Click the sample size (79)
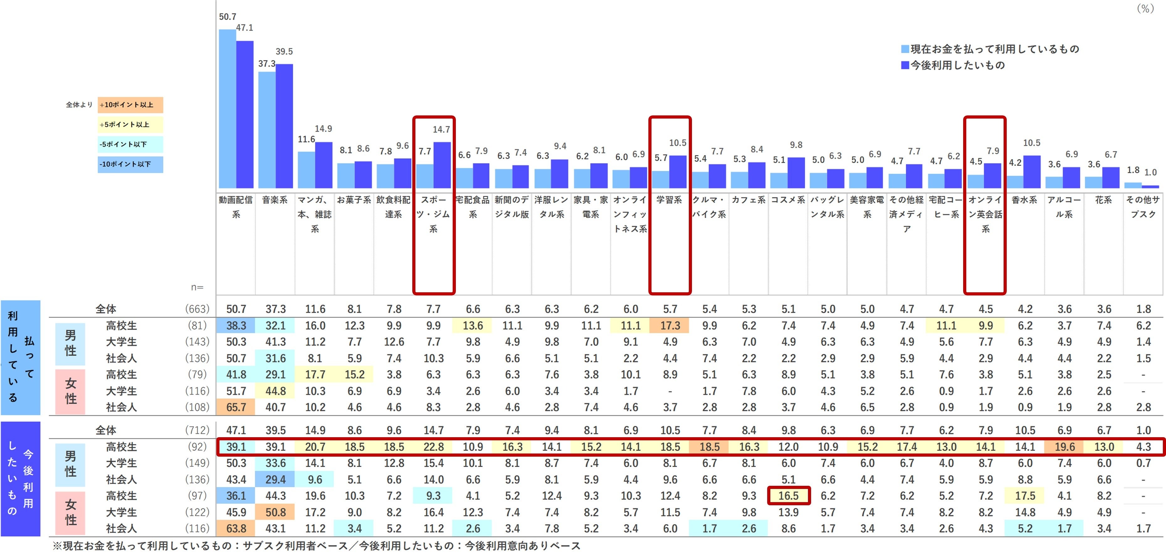Viewport: 1166px width, 557px height. (x=197, y=374)
